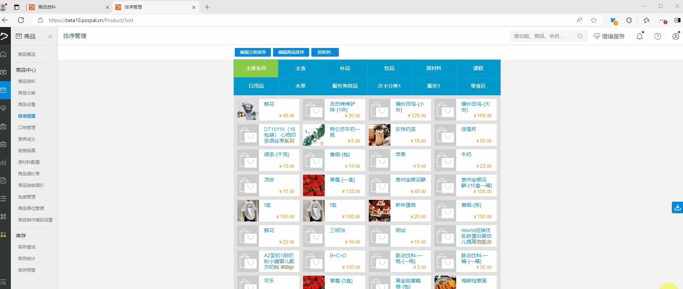Click the menu search icon at rail bottom
This screenshot has width=683, height=289.
(x=3, y=283)
